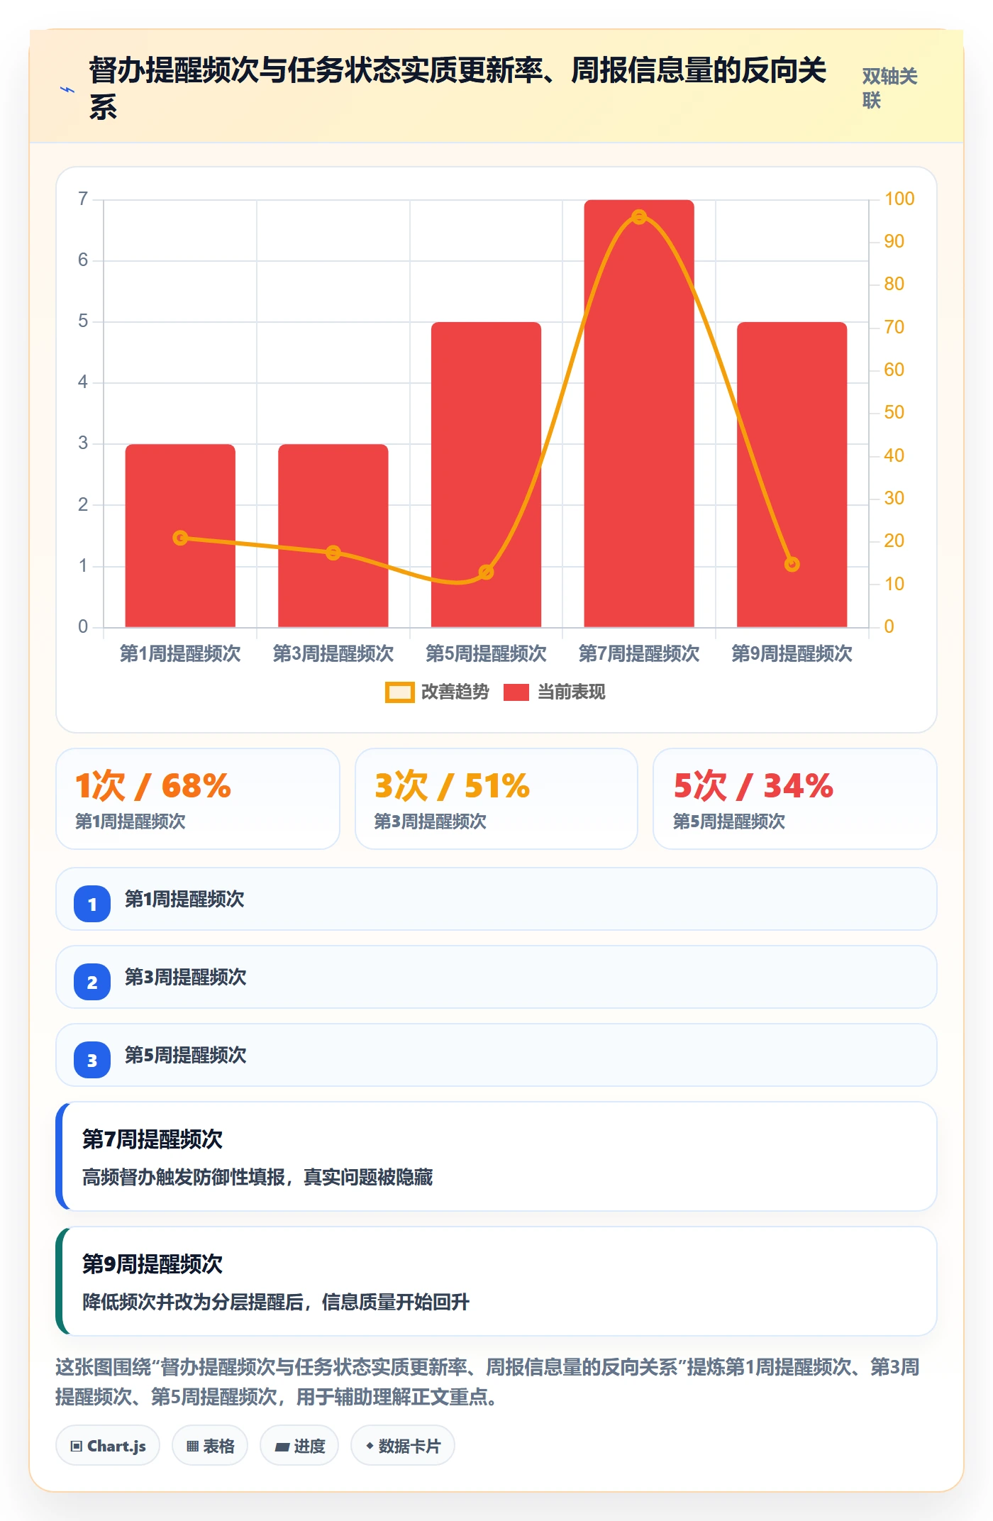Select list row 第5周提醒频次

(x=496, y=1055)
